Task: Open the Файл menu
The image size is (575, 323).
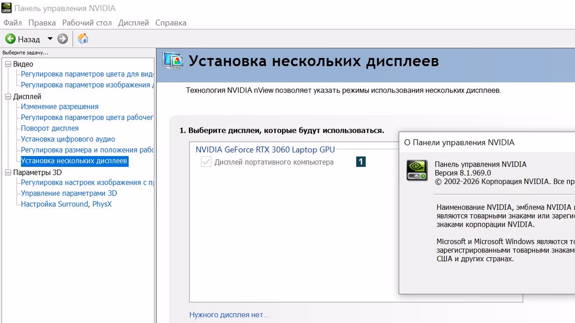Action: point(13,23)
